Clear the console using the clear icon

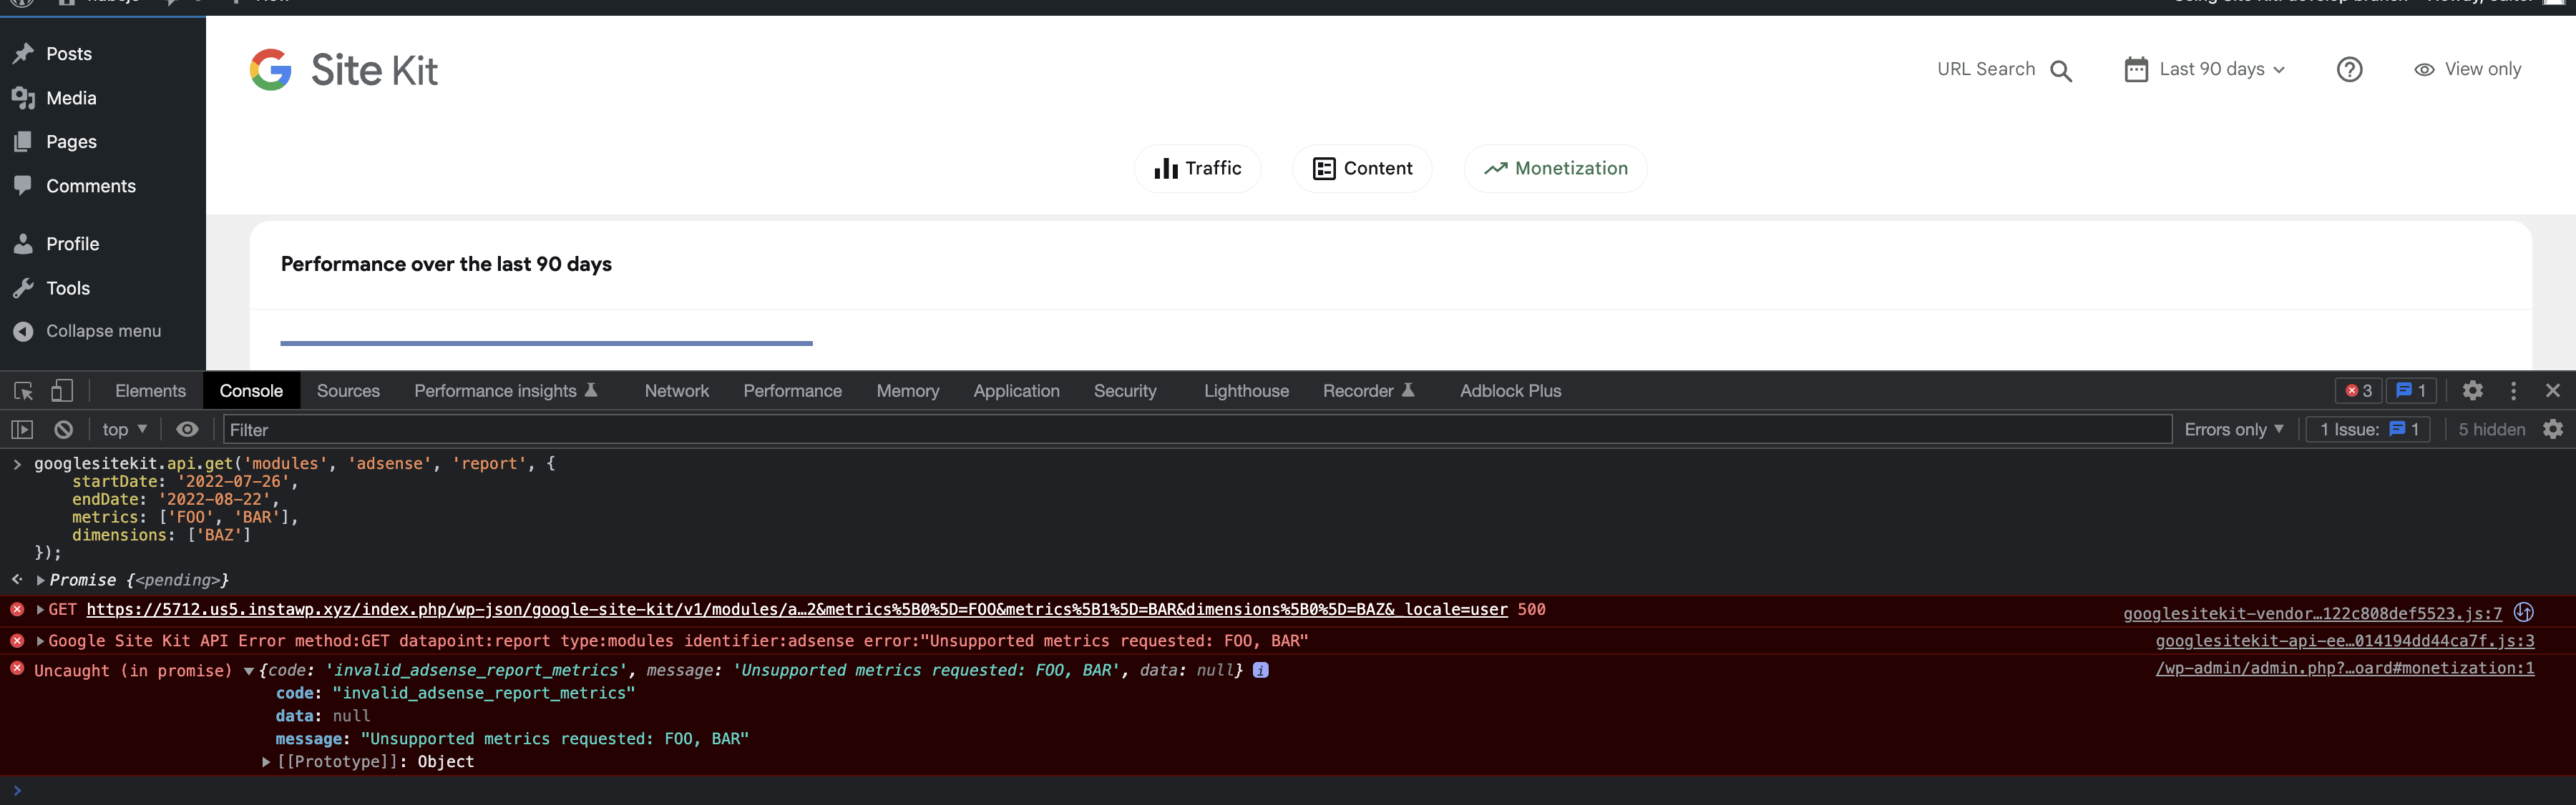coord(63,428)
